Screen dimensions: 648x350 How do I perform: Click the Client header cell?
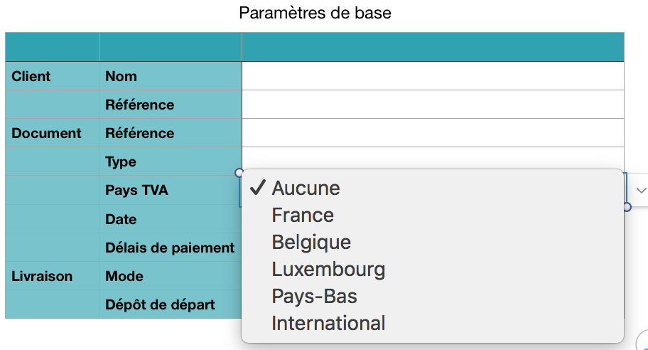click(x=52, y=76)
